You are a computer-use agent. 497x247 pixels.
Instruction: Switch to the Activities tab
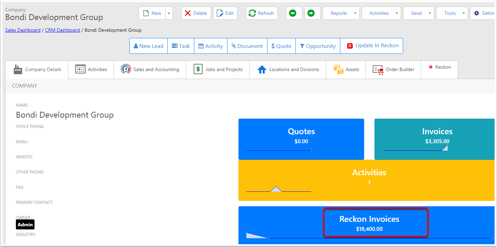[91, 69]
